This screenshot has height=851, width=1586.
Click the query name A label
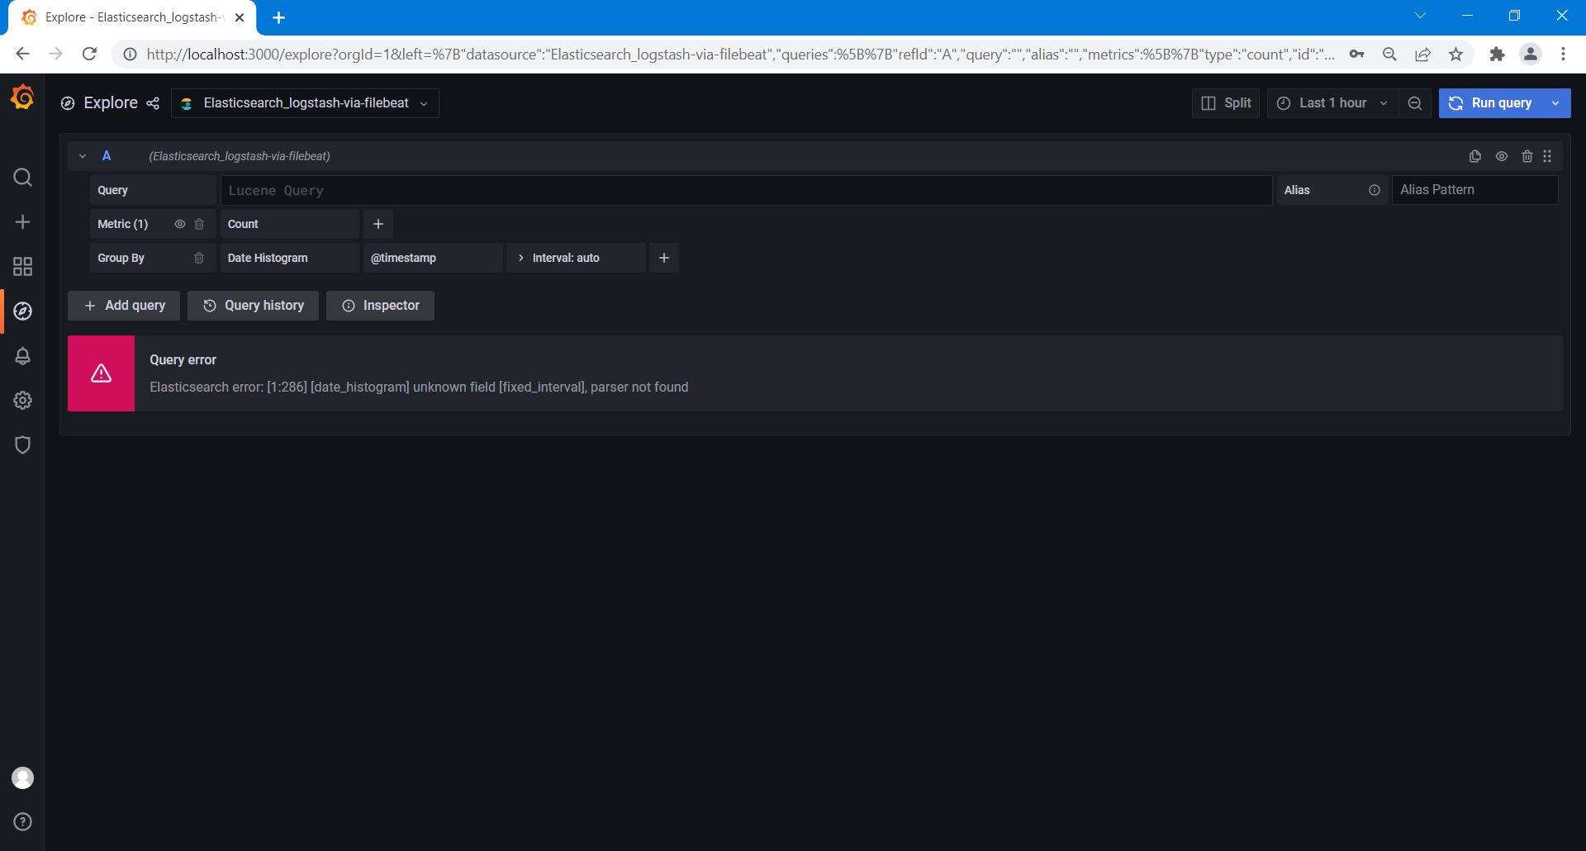pos(107,156)
